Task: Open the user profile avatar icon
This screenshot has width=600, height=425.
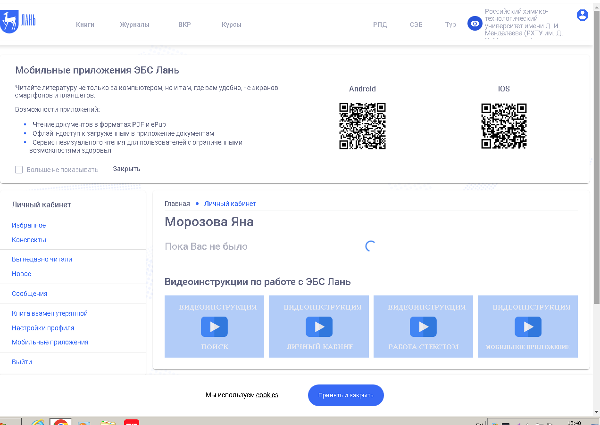Action: click(583, 15)
